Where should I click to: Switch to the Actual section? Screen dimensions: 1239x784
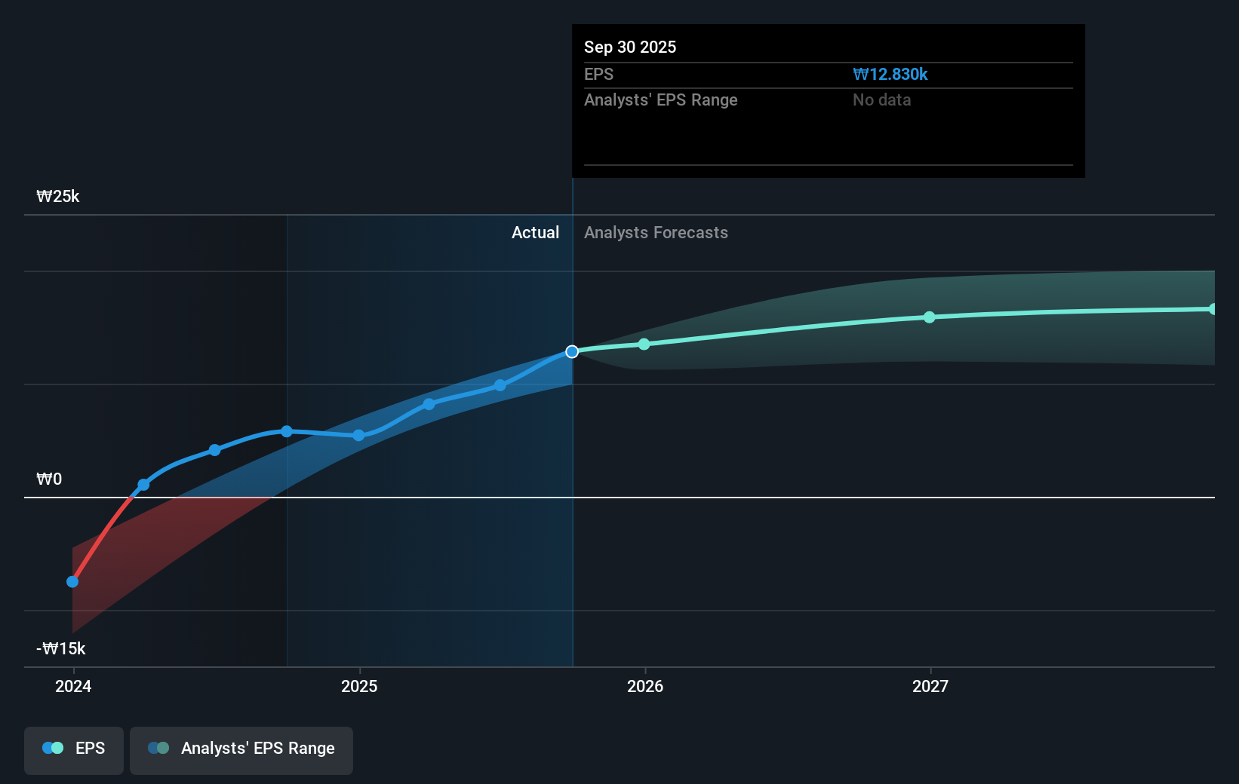click(535, 232)
